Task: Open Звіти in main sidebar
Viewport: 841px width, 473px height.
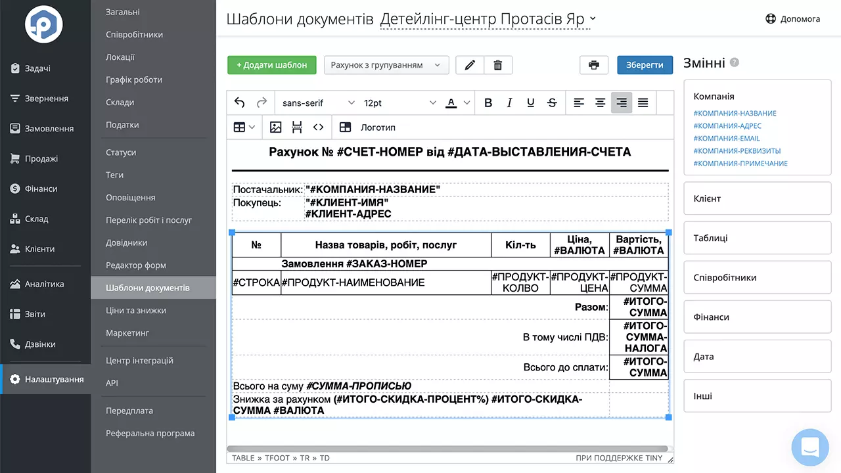Action: (x=45, y=314)
